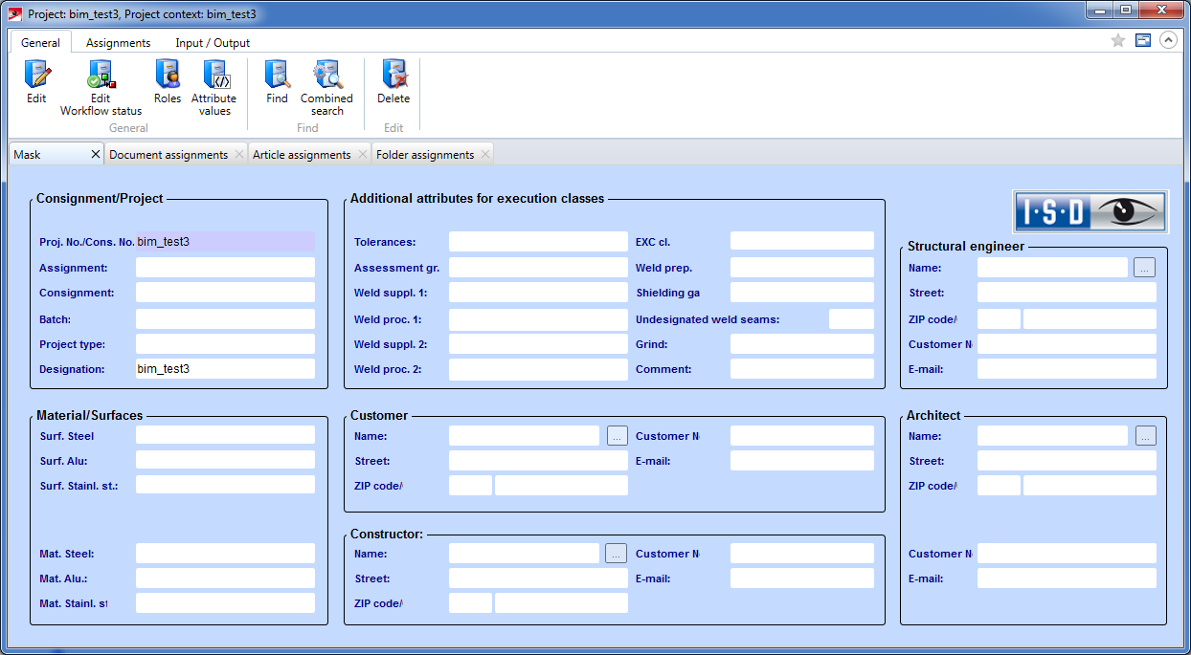Open the Constructor name browse button
Screen dimensions: 1191x655
pyautogui.click(x=617, y=554)
